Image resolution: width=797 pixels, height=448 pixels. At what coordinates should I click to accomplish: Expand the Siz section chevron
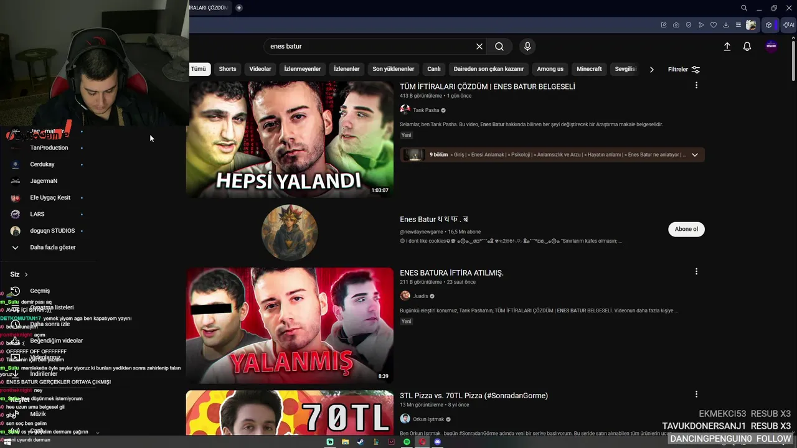tap(26, 274)
